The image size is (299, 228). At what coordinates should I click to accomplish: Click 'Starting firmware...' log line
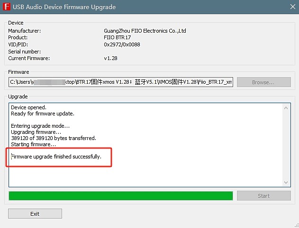coord(33,144)
